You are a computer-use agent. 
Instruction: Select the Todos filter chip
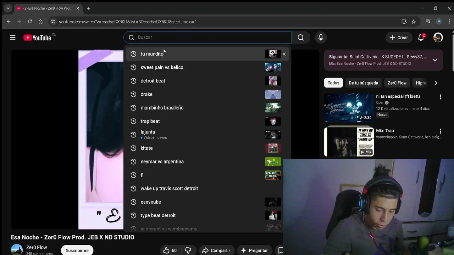pos(333,83)
